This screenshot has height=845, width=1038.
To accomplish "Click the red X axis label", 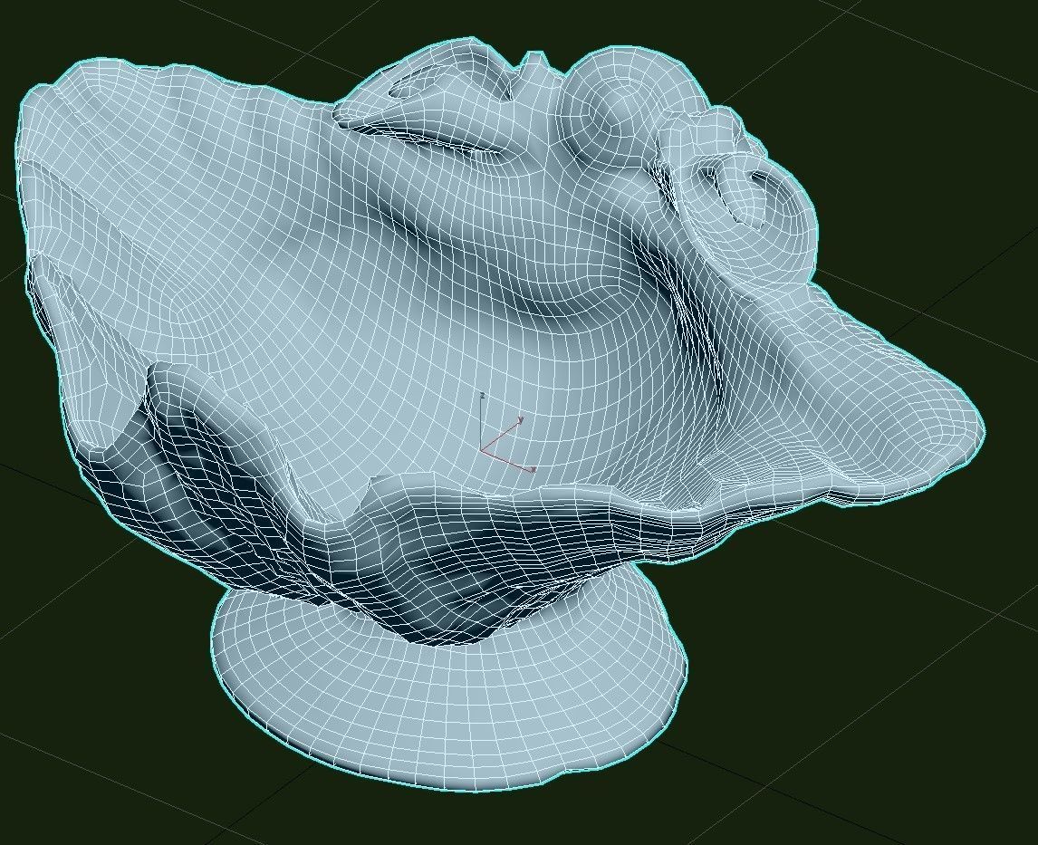I will pos(533,470).
